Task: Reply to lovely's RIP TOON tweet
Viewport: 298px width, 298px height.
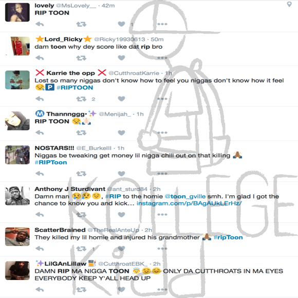Action: tap(40, 24)
